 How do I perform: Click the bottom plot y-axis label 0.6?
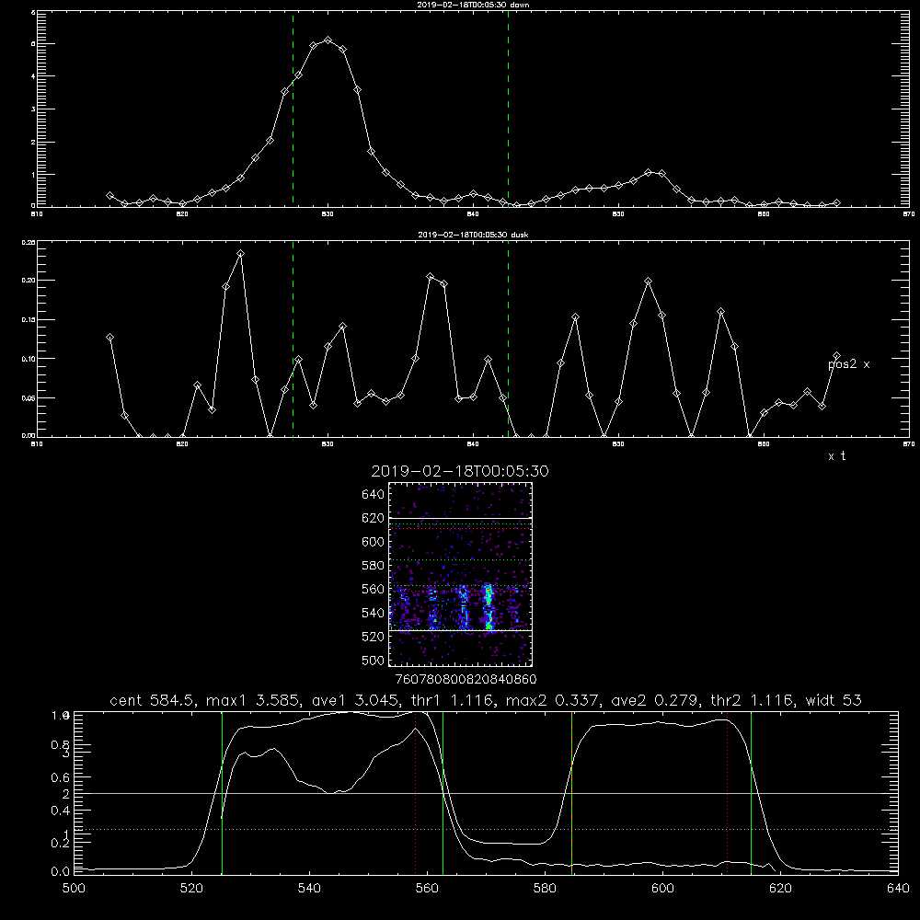click(x=60, y=777)
